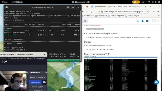Close the ОС_38.03.05 tab
162x91 pixels.
pyautogui.click(x=141, y=7)
